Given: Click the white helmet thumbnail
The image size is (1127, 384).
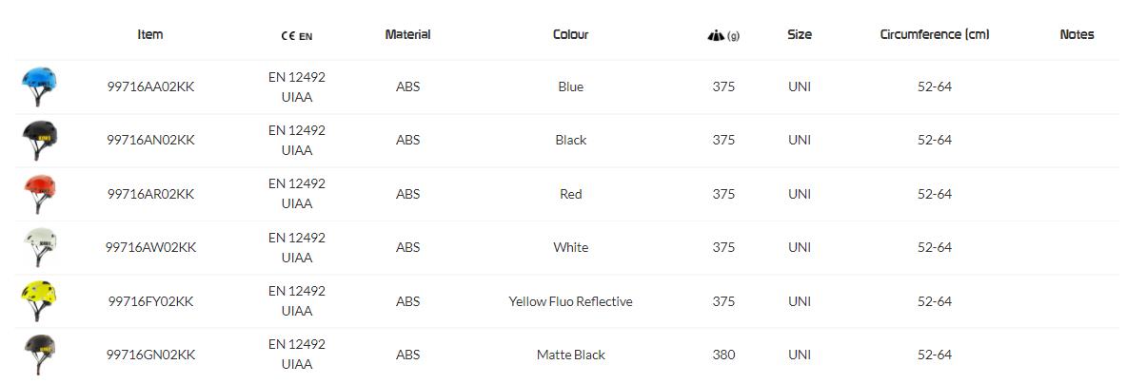Looking at the screenshot, I should [39, 247].
